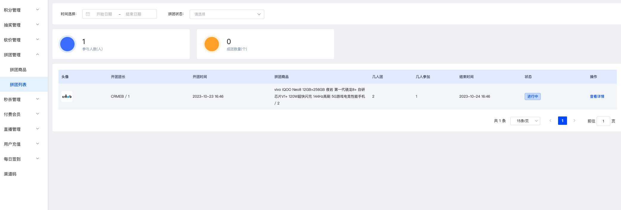Click the 进行中 status tag

(x=532, y=97)
